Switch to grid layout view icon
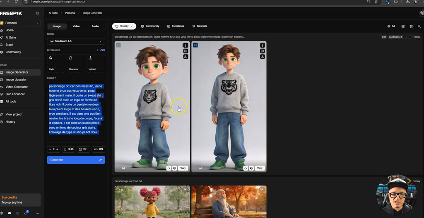This screenshot has width=424, height=218. click(403, 26)
